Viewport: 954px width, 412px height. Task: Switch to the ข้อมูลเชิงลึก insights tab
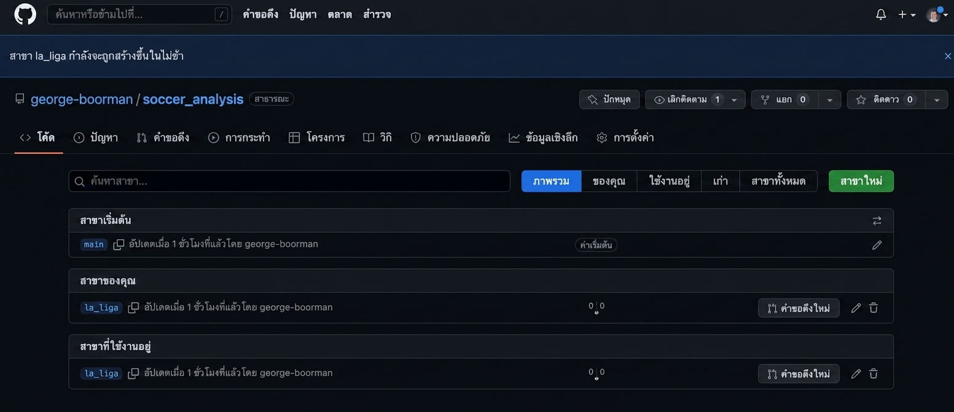pos(544,137)
